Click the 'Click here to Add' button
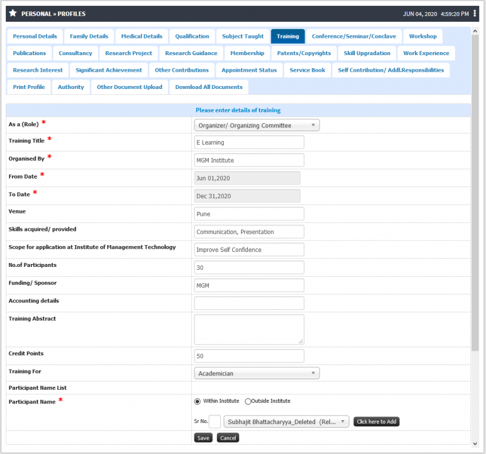The width and height of the screenshot is (486, 454). tap(376, 422)
